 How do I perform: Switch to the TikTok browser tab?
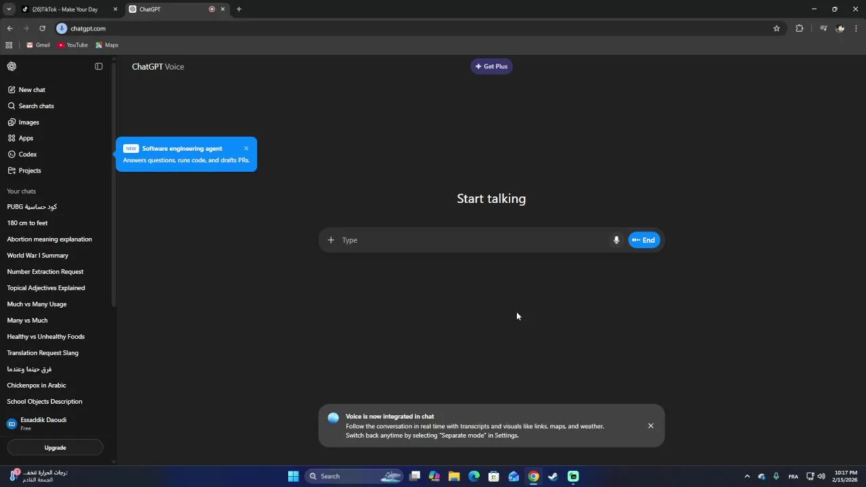click(x=64, y=9)
